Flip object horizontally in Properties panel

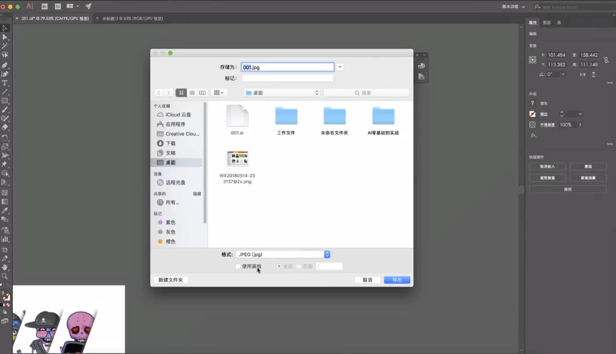(x=584, y=75)
